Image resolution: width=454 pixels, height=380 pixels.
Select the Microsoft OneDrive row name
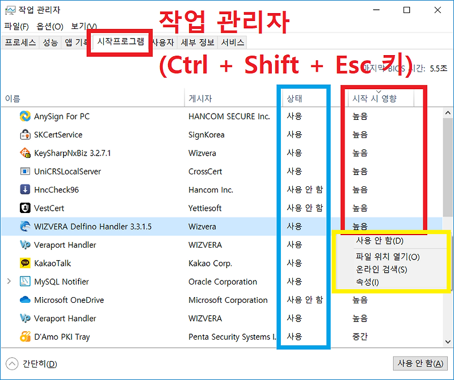[69, 300]
